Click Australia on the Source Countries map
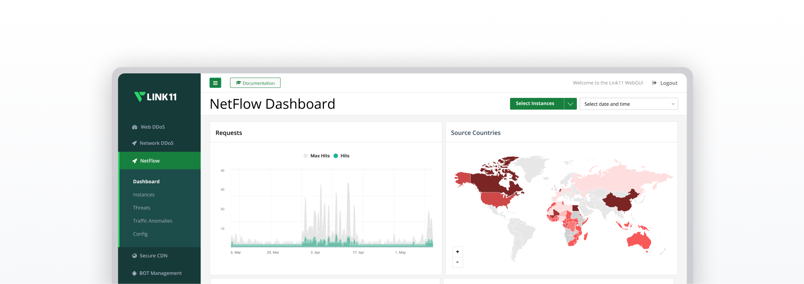The height and width of the screenshot is (284, 804). coord(639,240)
